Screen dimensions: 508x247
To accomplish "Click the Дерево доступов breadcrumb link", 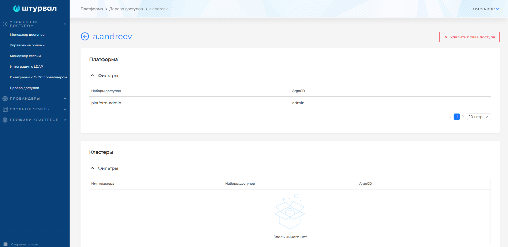I will [126, 9].
